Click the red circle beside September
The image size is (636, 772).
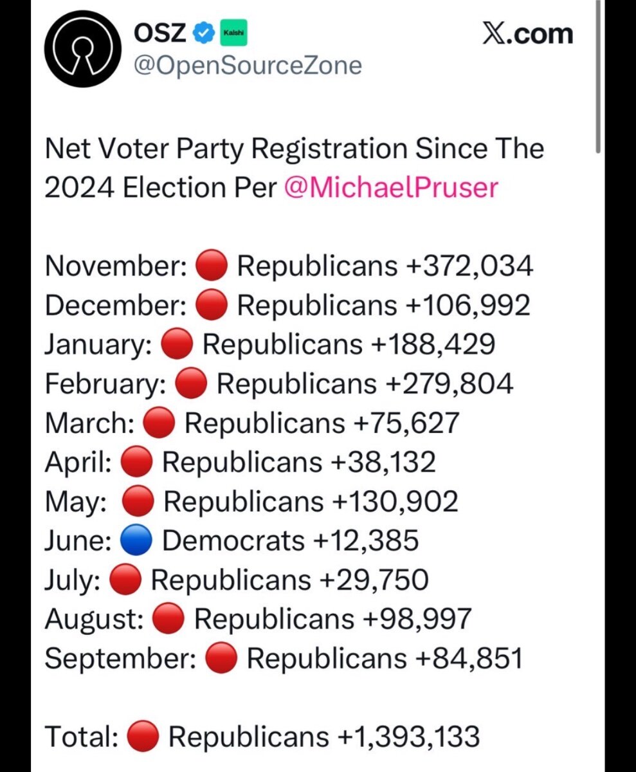coord(222,659)
